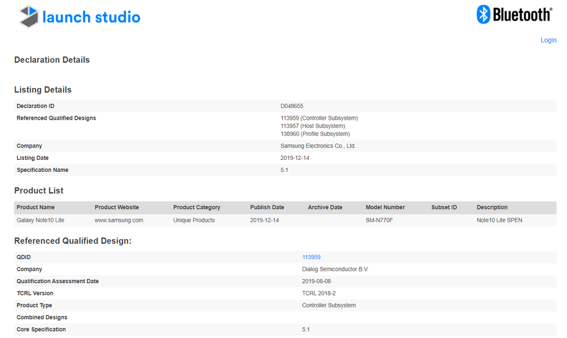The width and height of the screenshot is (567, 338).
Task: Click the 'Qualification Assessment Date' label
Action: 57,281
